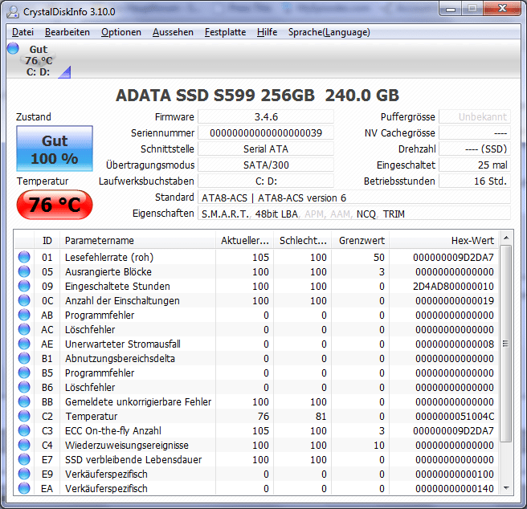The image size is (527, 509).
Task: Click status orb for Wiederzuweisungsereignisse row
Action: pos(24,445)
